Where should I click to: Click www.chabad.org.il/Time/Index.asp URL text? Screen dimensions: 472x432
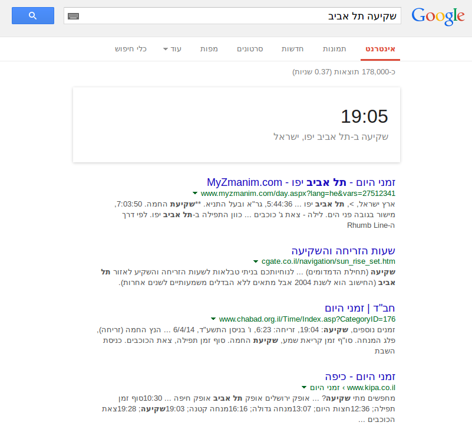pyautogui.click(x=308, y=319)
